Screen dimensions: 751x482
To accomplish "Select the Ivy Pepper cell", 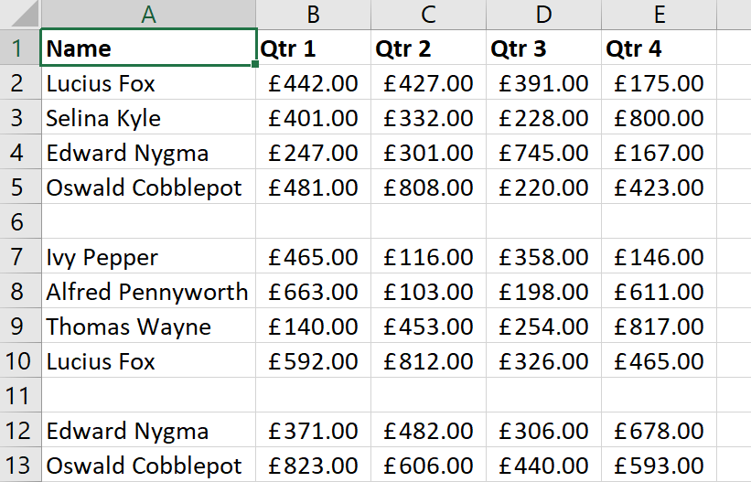I will (x=148, y=256).
